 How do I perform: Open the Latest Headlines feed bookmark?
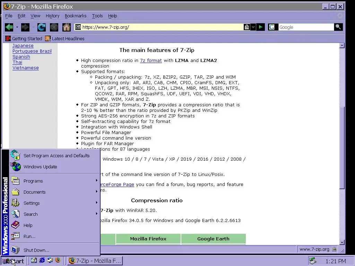tap(65, 39)
